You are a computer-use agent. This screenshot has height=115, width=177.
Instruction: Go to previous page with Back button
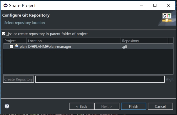[x=81, y=106]
